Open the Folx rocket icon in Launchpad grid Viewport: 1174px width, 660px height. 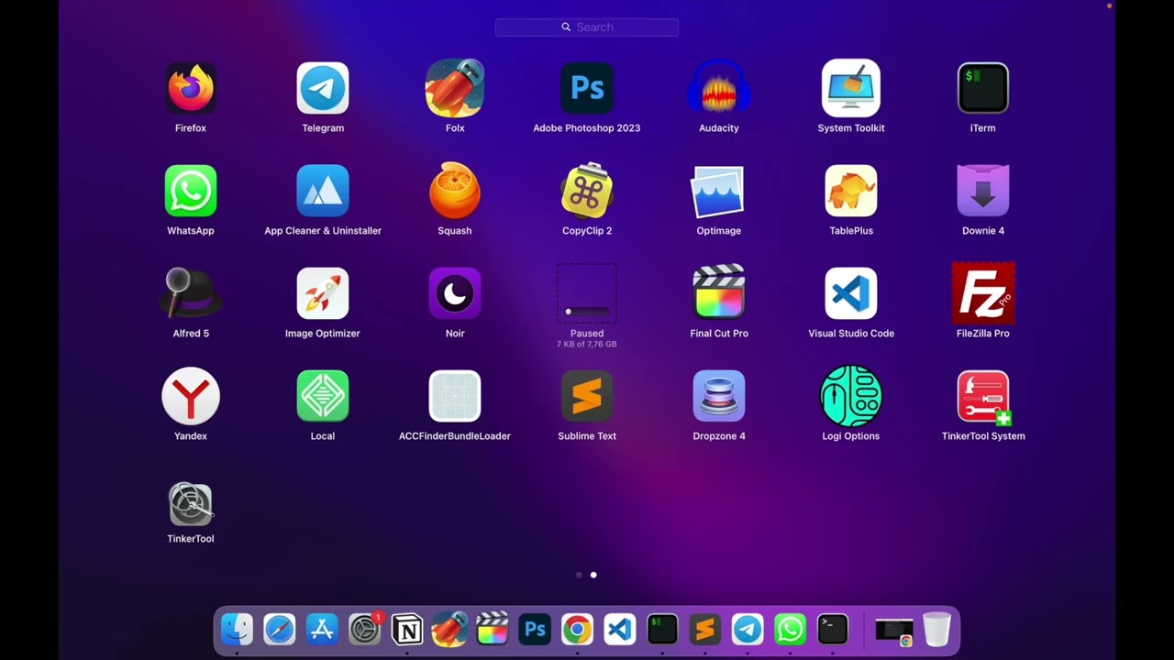[455, 89]
